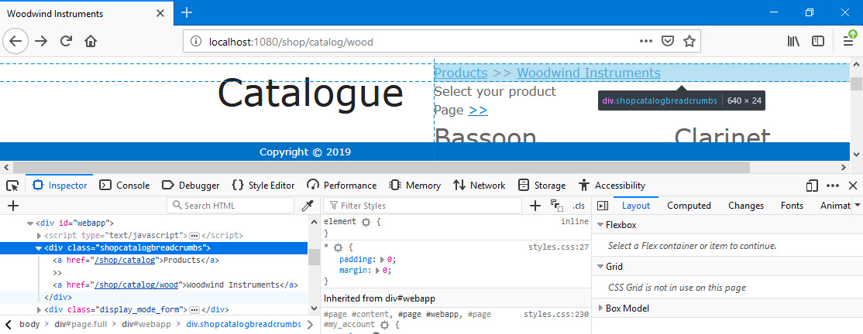
Task: Expand the display_mode_form div node
Action: coord(39,310)
